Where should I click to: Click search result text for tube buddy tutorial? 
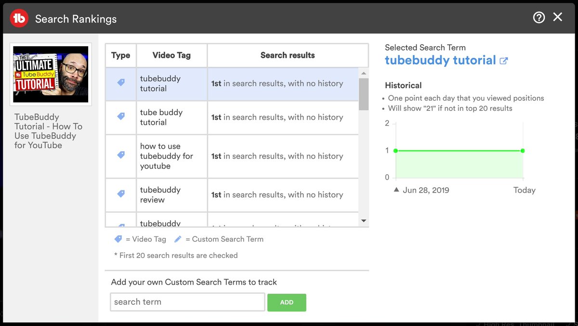pyautogui.click(x=277, y=117)
